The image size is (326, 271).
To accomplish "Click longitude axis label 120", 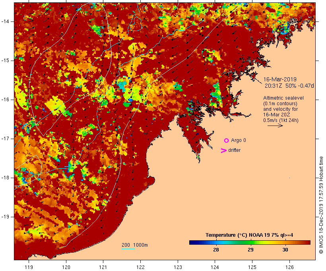I will pos(66,267).
